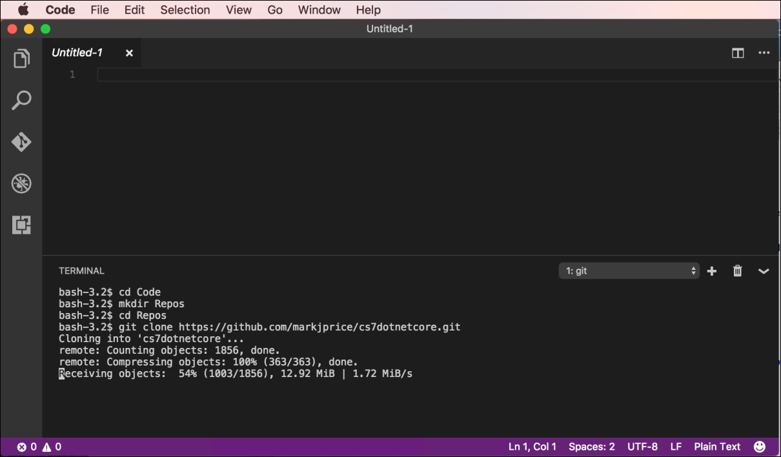Open the File menu
The width and height of the screenshot is (781, 457).
tap(100, 10)
